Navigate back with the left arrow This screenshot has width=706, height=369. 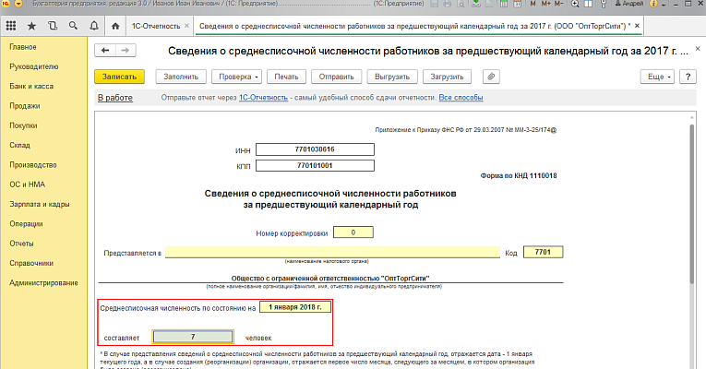coord(105,50)
